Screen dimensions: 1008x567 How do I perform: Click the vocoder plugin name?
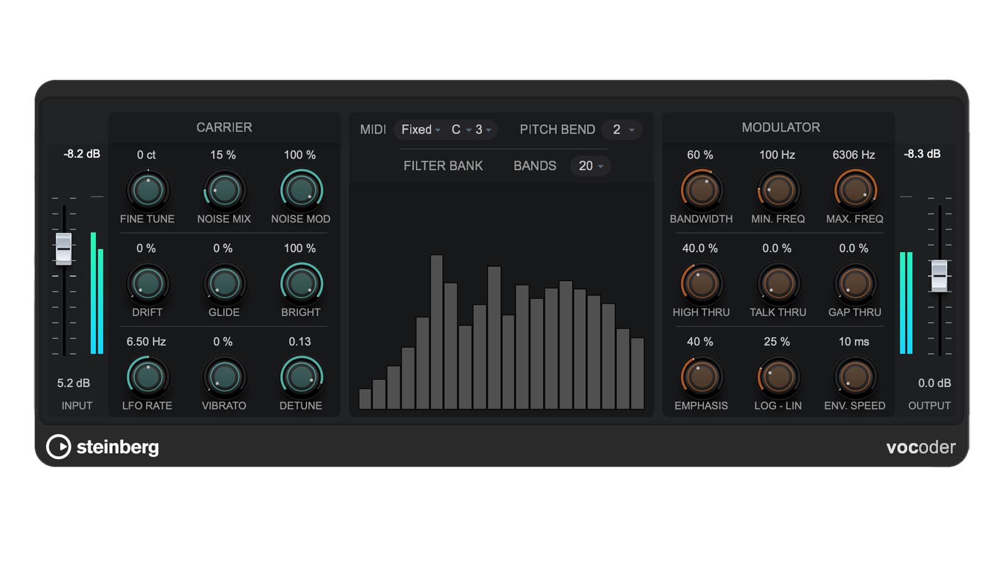(x=920, y=447)
